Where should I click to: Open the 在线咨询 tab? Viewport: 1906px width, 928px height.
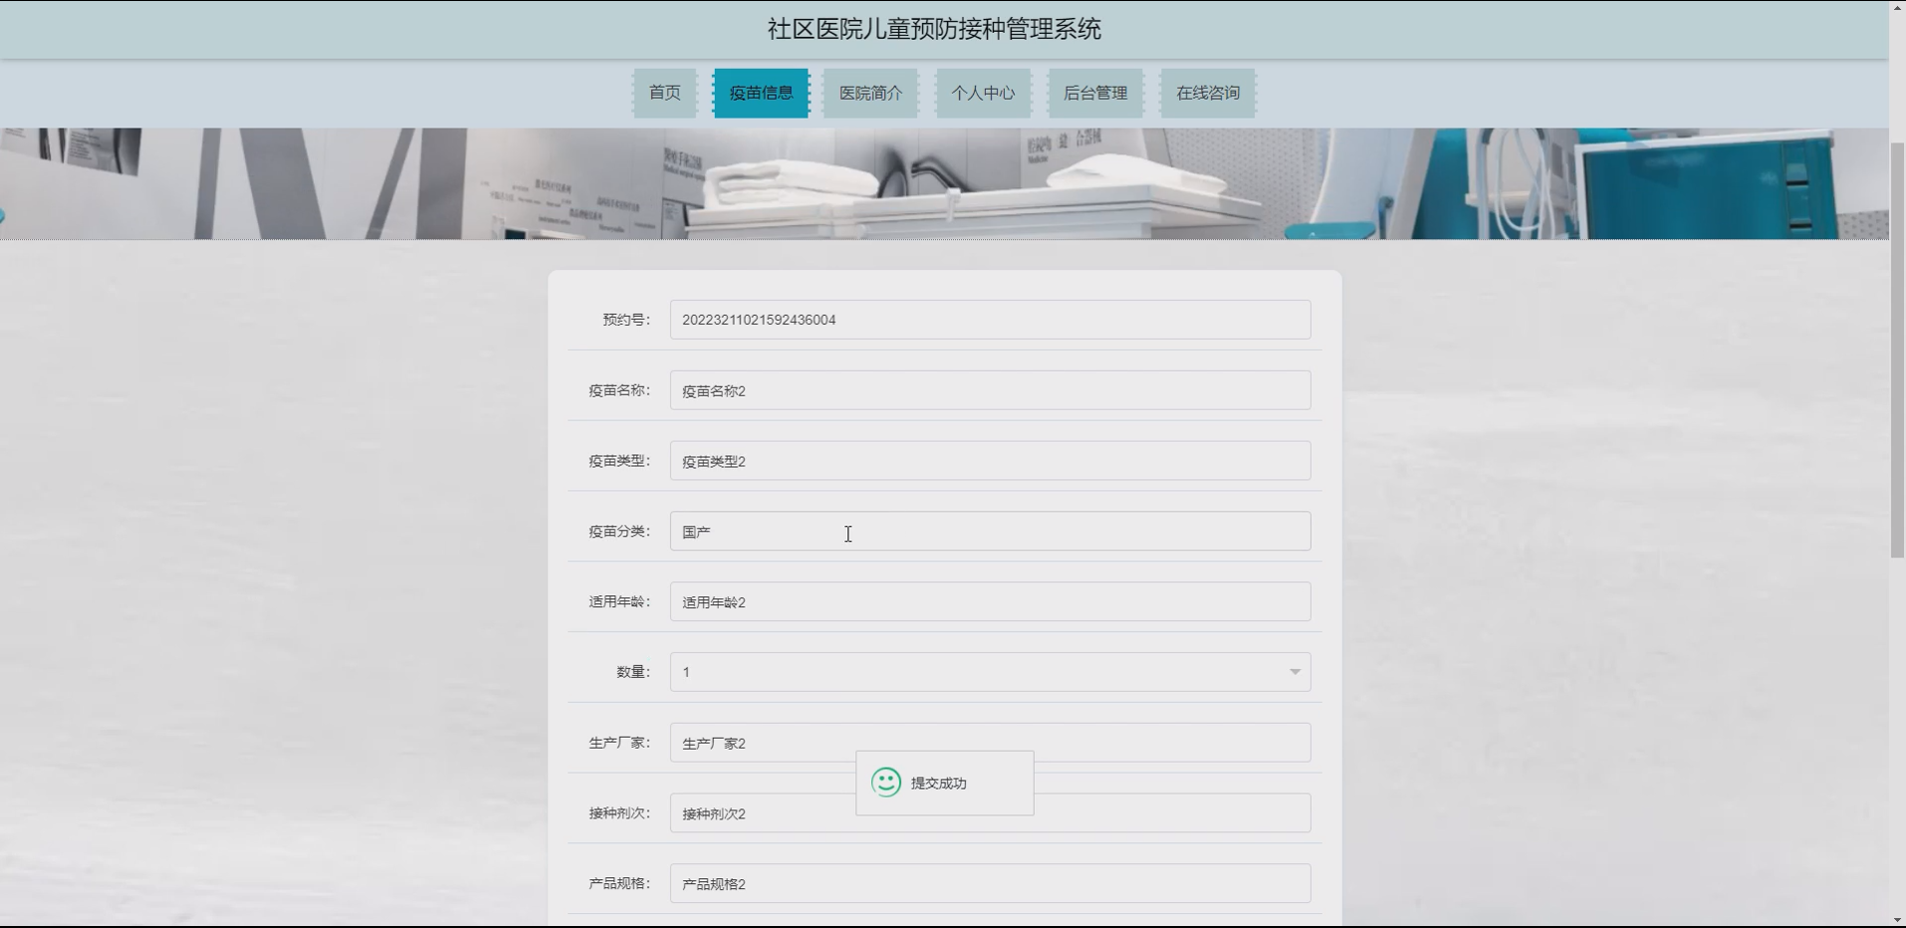1208,93
